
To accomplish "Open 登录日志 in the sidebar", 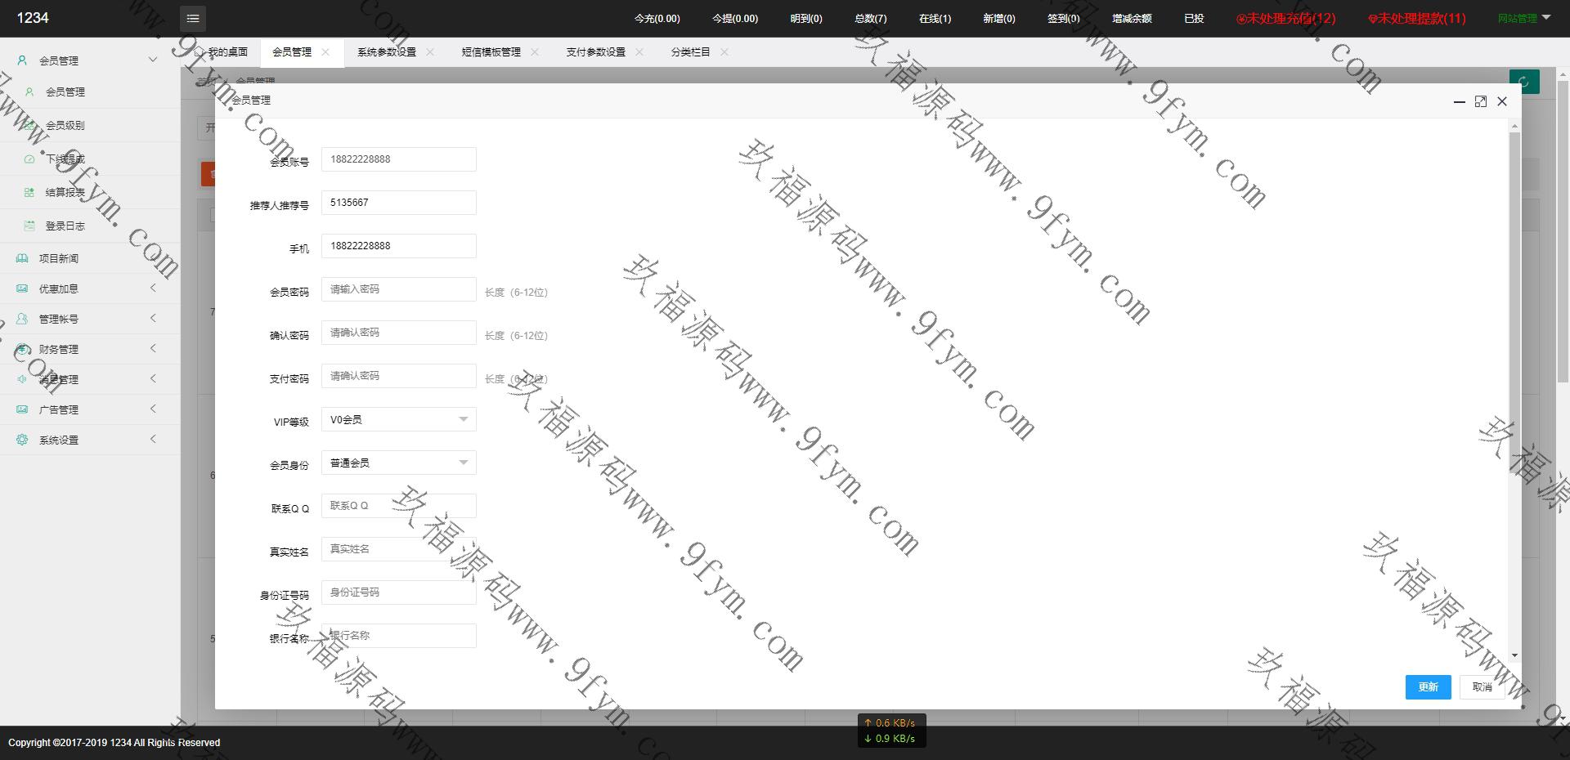I will point(65,226).
